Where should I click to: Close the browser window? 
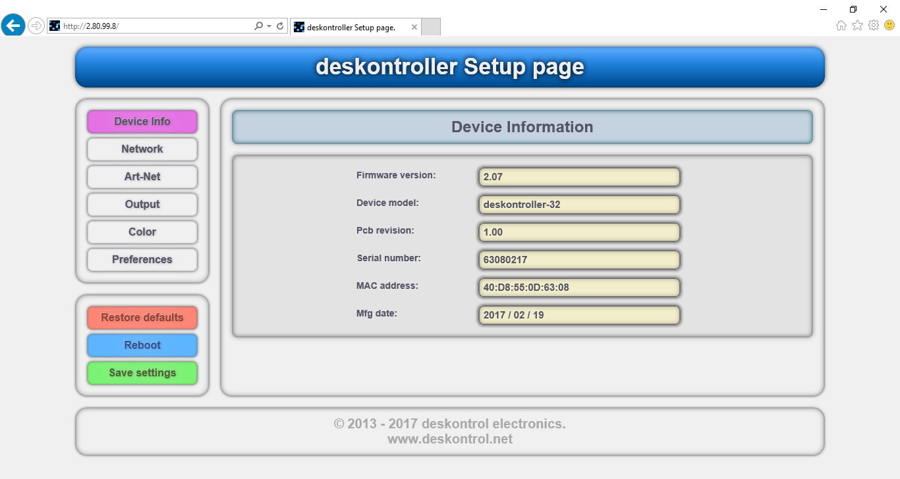(x=884, y=9)
